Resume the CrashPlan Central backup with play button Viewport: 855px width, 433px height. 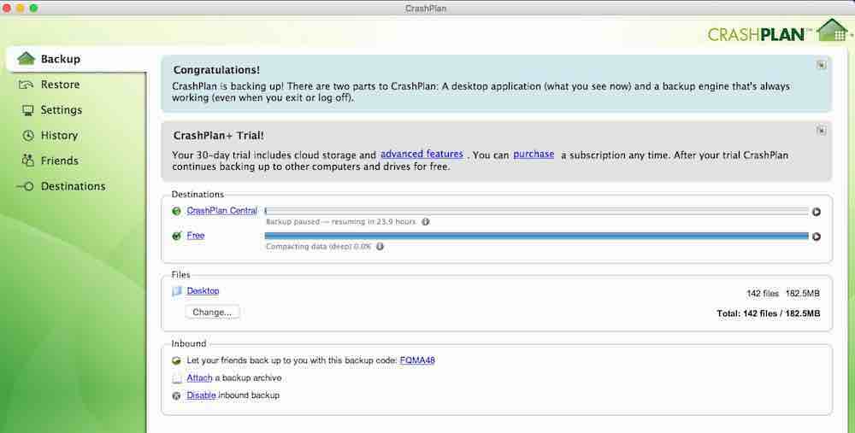click(x=817, y=212)
